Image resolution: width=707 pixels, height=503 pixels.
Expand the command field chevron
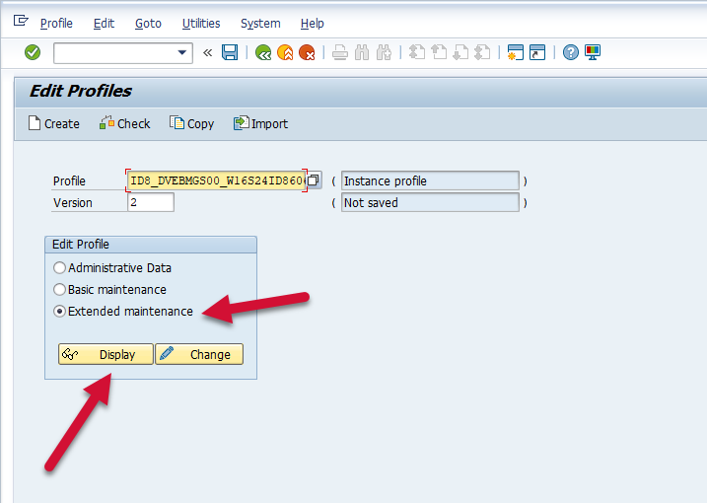(x=208, y=52)
